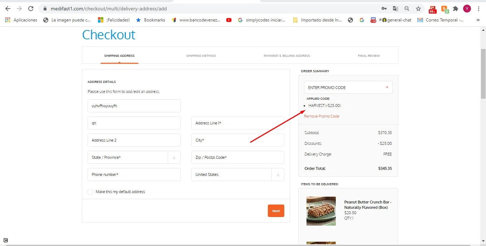Click the field containing 'uyhvffvuyvuyfh'

click(x=134, y=106)
